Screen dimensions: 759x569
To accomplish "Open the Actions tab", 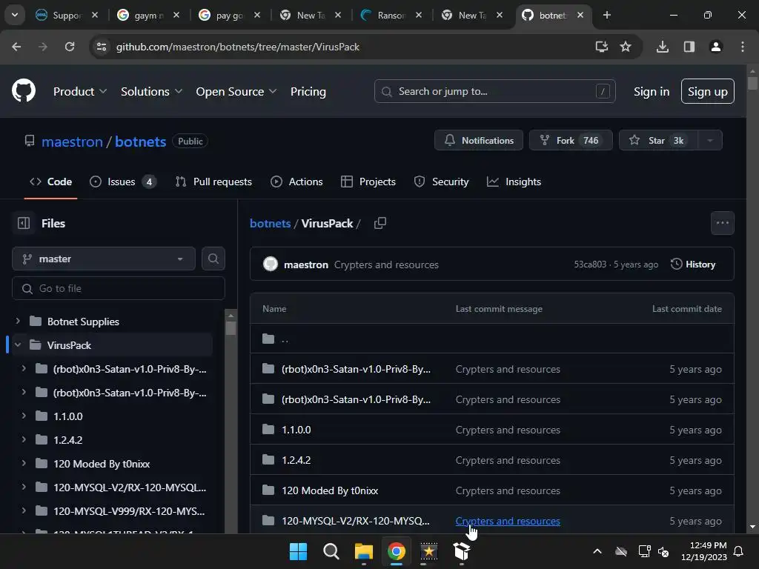I will click(x=296, y=182).
